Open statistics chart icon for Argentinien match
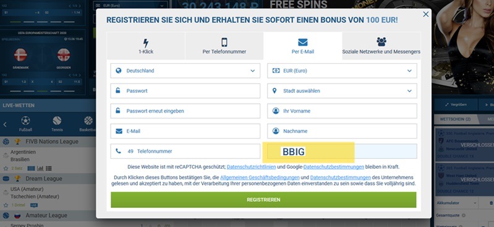This screenshot has height=227, width=494. pos(40,168)
